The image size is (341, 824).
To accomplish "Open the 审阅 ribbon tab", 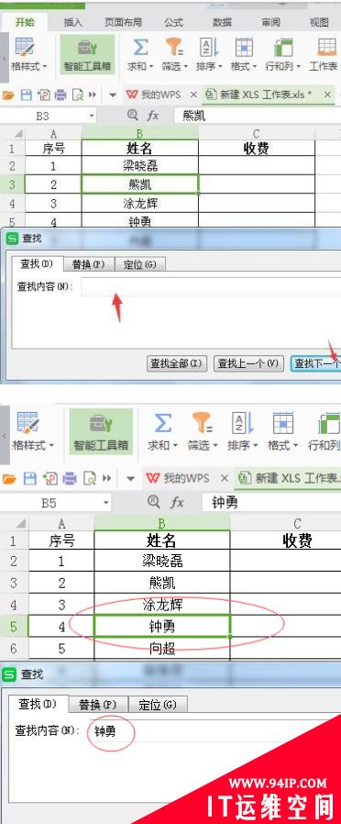I will point(270,23).
